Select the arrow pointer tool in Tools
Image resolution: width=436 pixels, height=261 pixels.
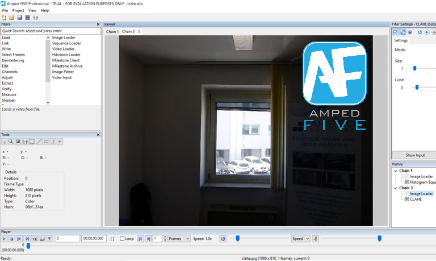(4, 142)
